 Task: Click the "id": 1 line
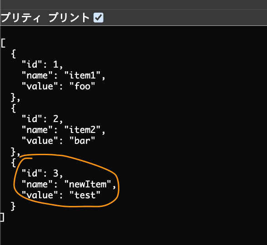click(x=42, y=64)
